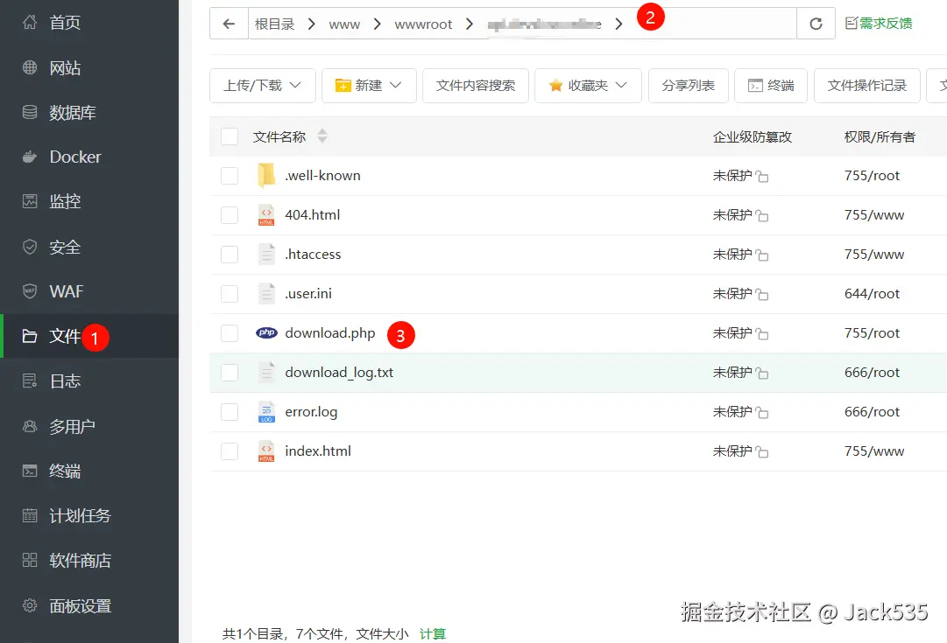Click the 文件 folder icon in sidebar
This screenshot has width=947, height=643.
(x=30, y=336)
